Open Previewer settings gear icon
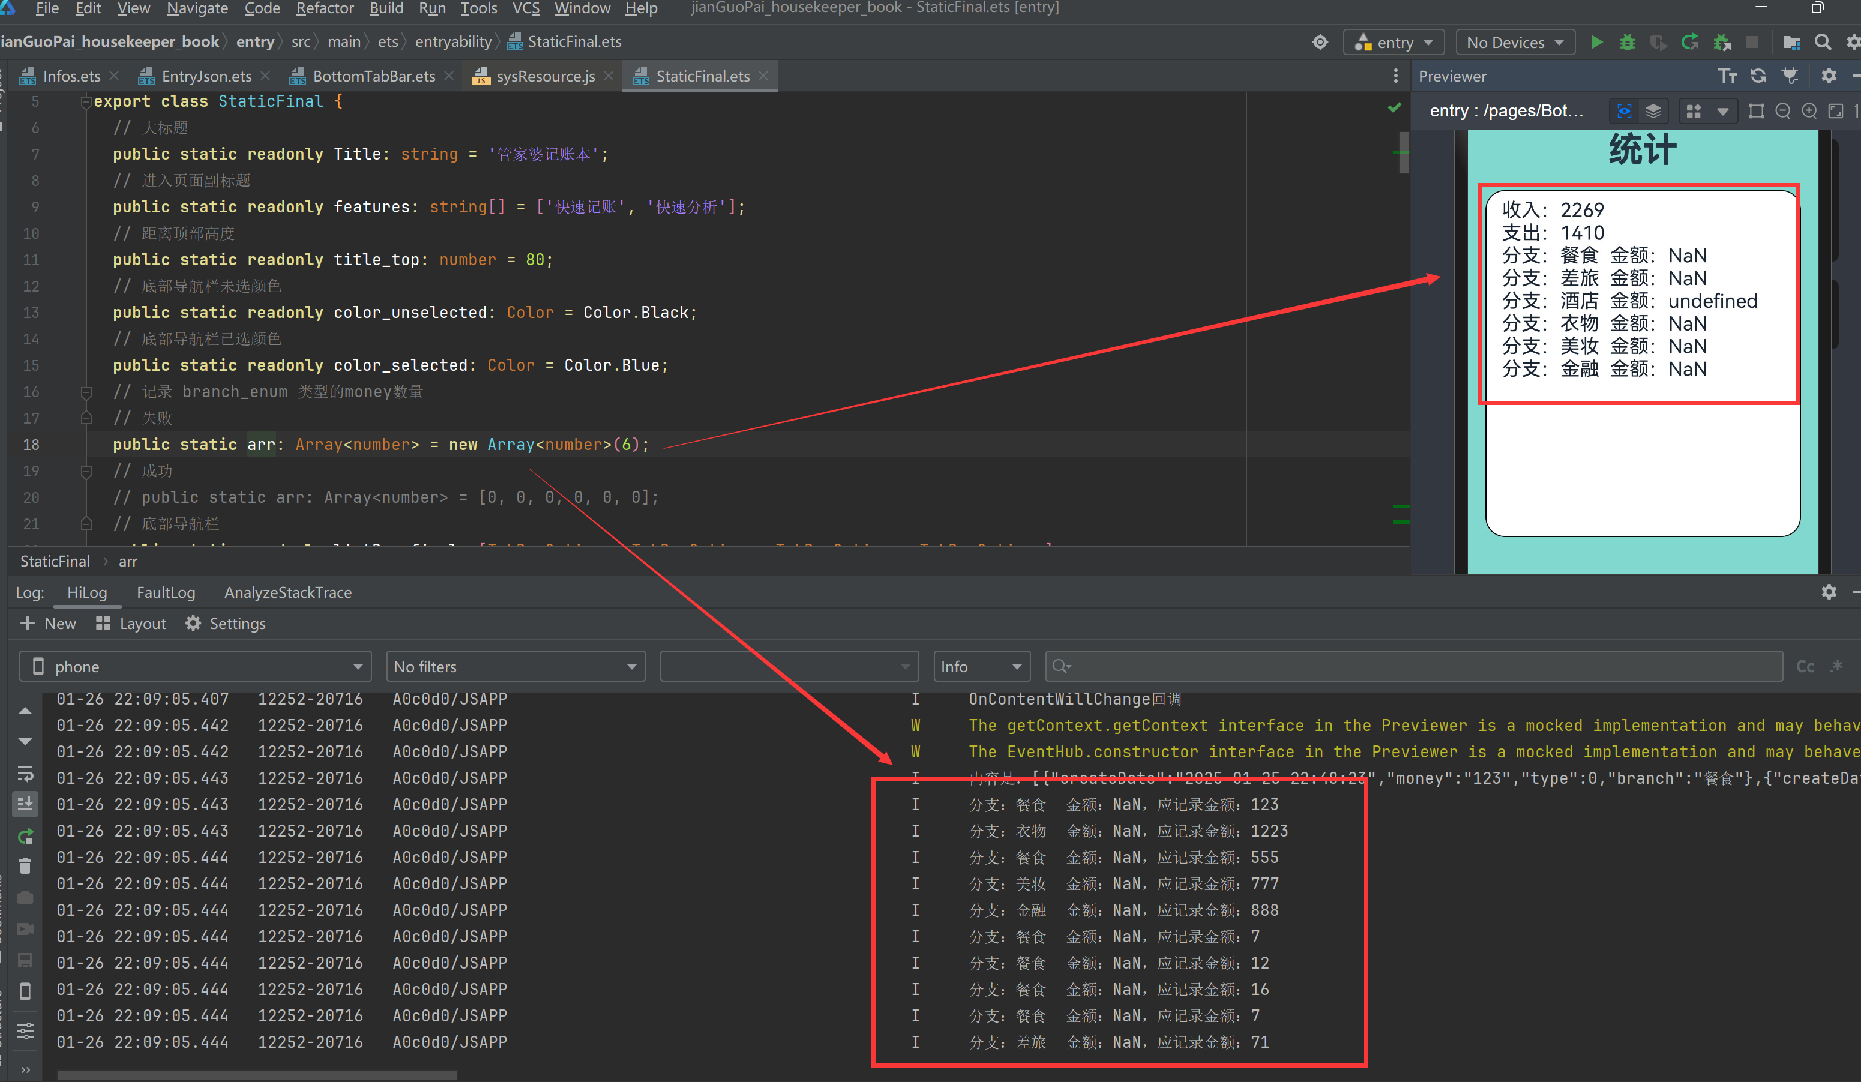 (x=1829, y=76)
